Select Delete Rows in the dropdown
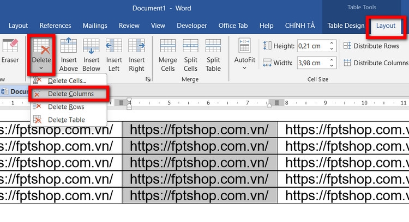The image size is (409, 222). tap(69, 107)
